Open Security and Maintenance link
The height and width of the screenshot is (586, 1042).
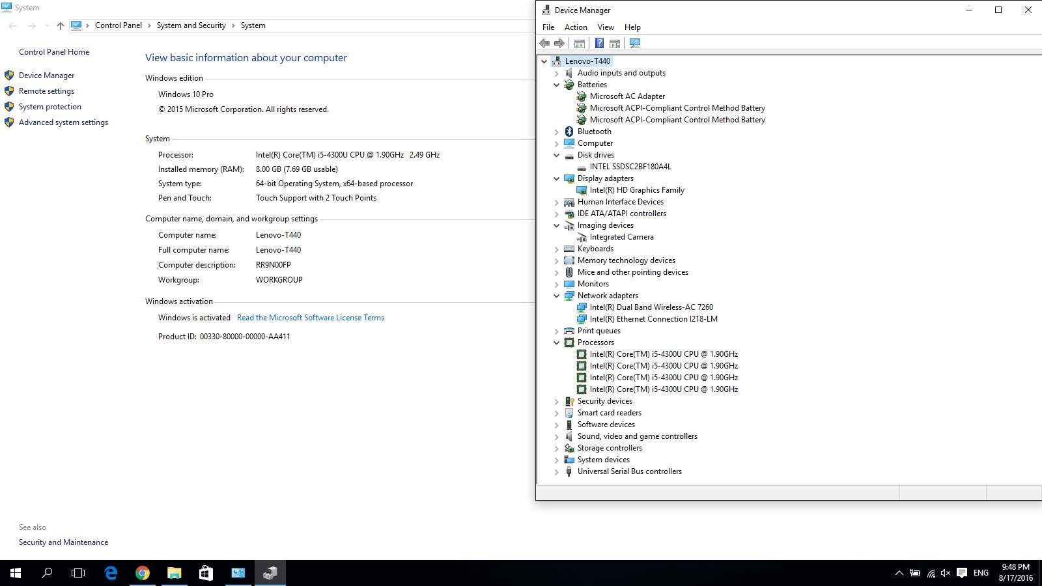[63, 542]
